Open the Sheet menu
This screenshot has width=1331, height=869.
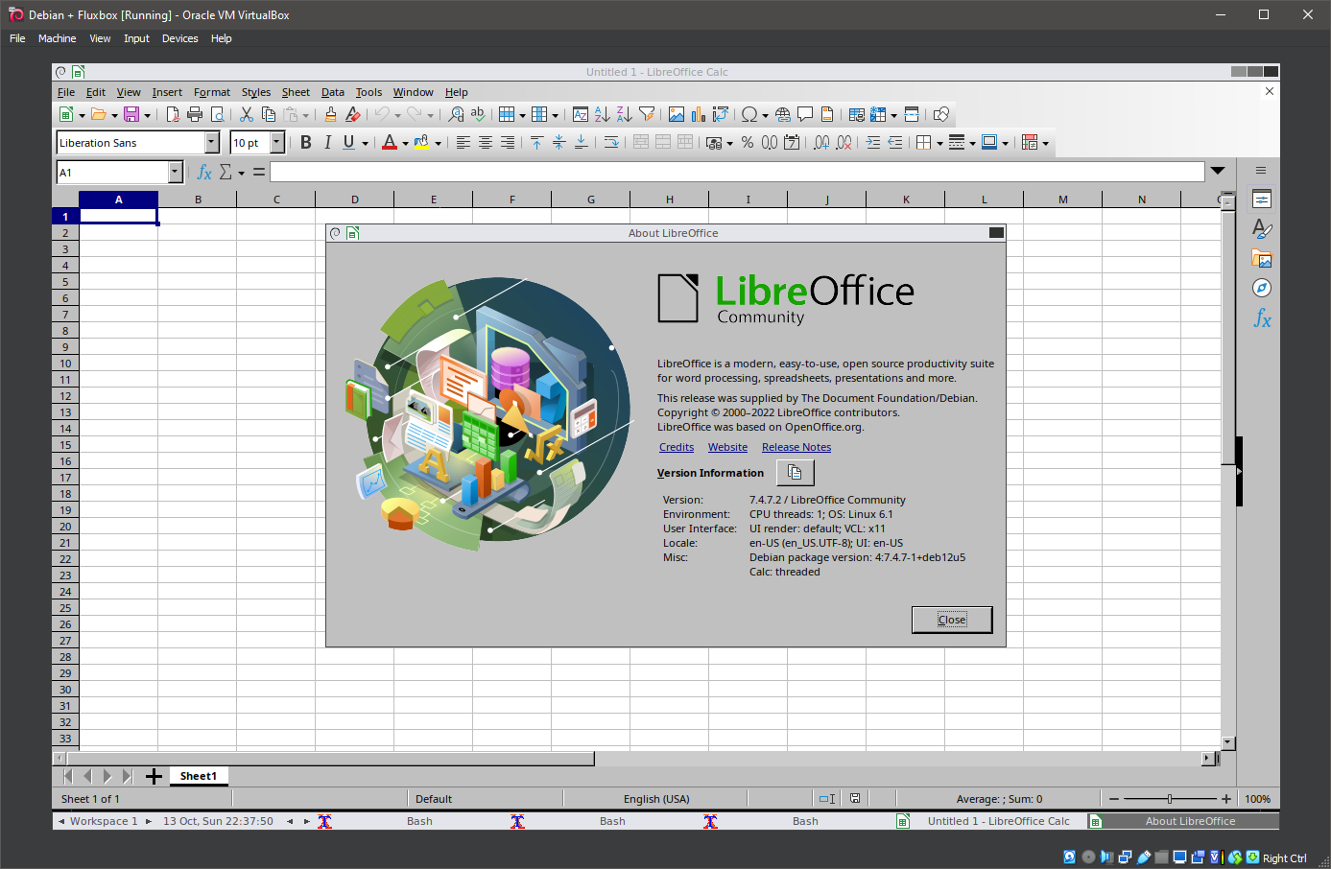coord(296,92)
